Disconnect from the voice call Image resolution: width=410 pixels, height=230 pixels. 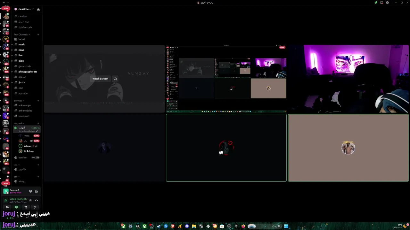pos(36,200)
